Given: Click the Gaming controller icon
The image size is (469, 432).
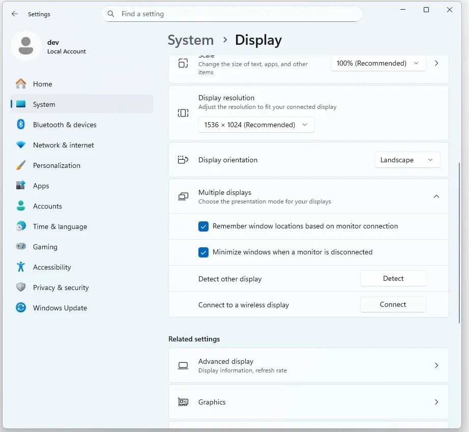Looking at the screenshot, I should [21, 246].
